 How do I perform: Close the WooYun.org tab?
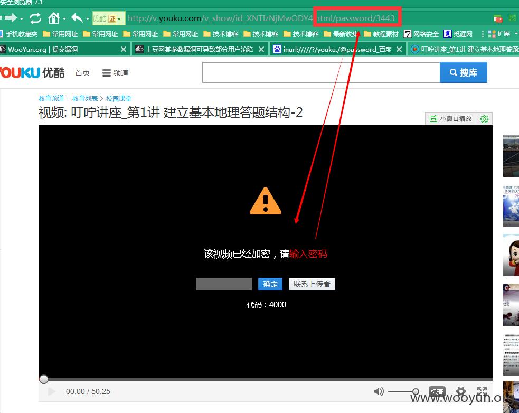point(124,49)
